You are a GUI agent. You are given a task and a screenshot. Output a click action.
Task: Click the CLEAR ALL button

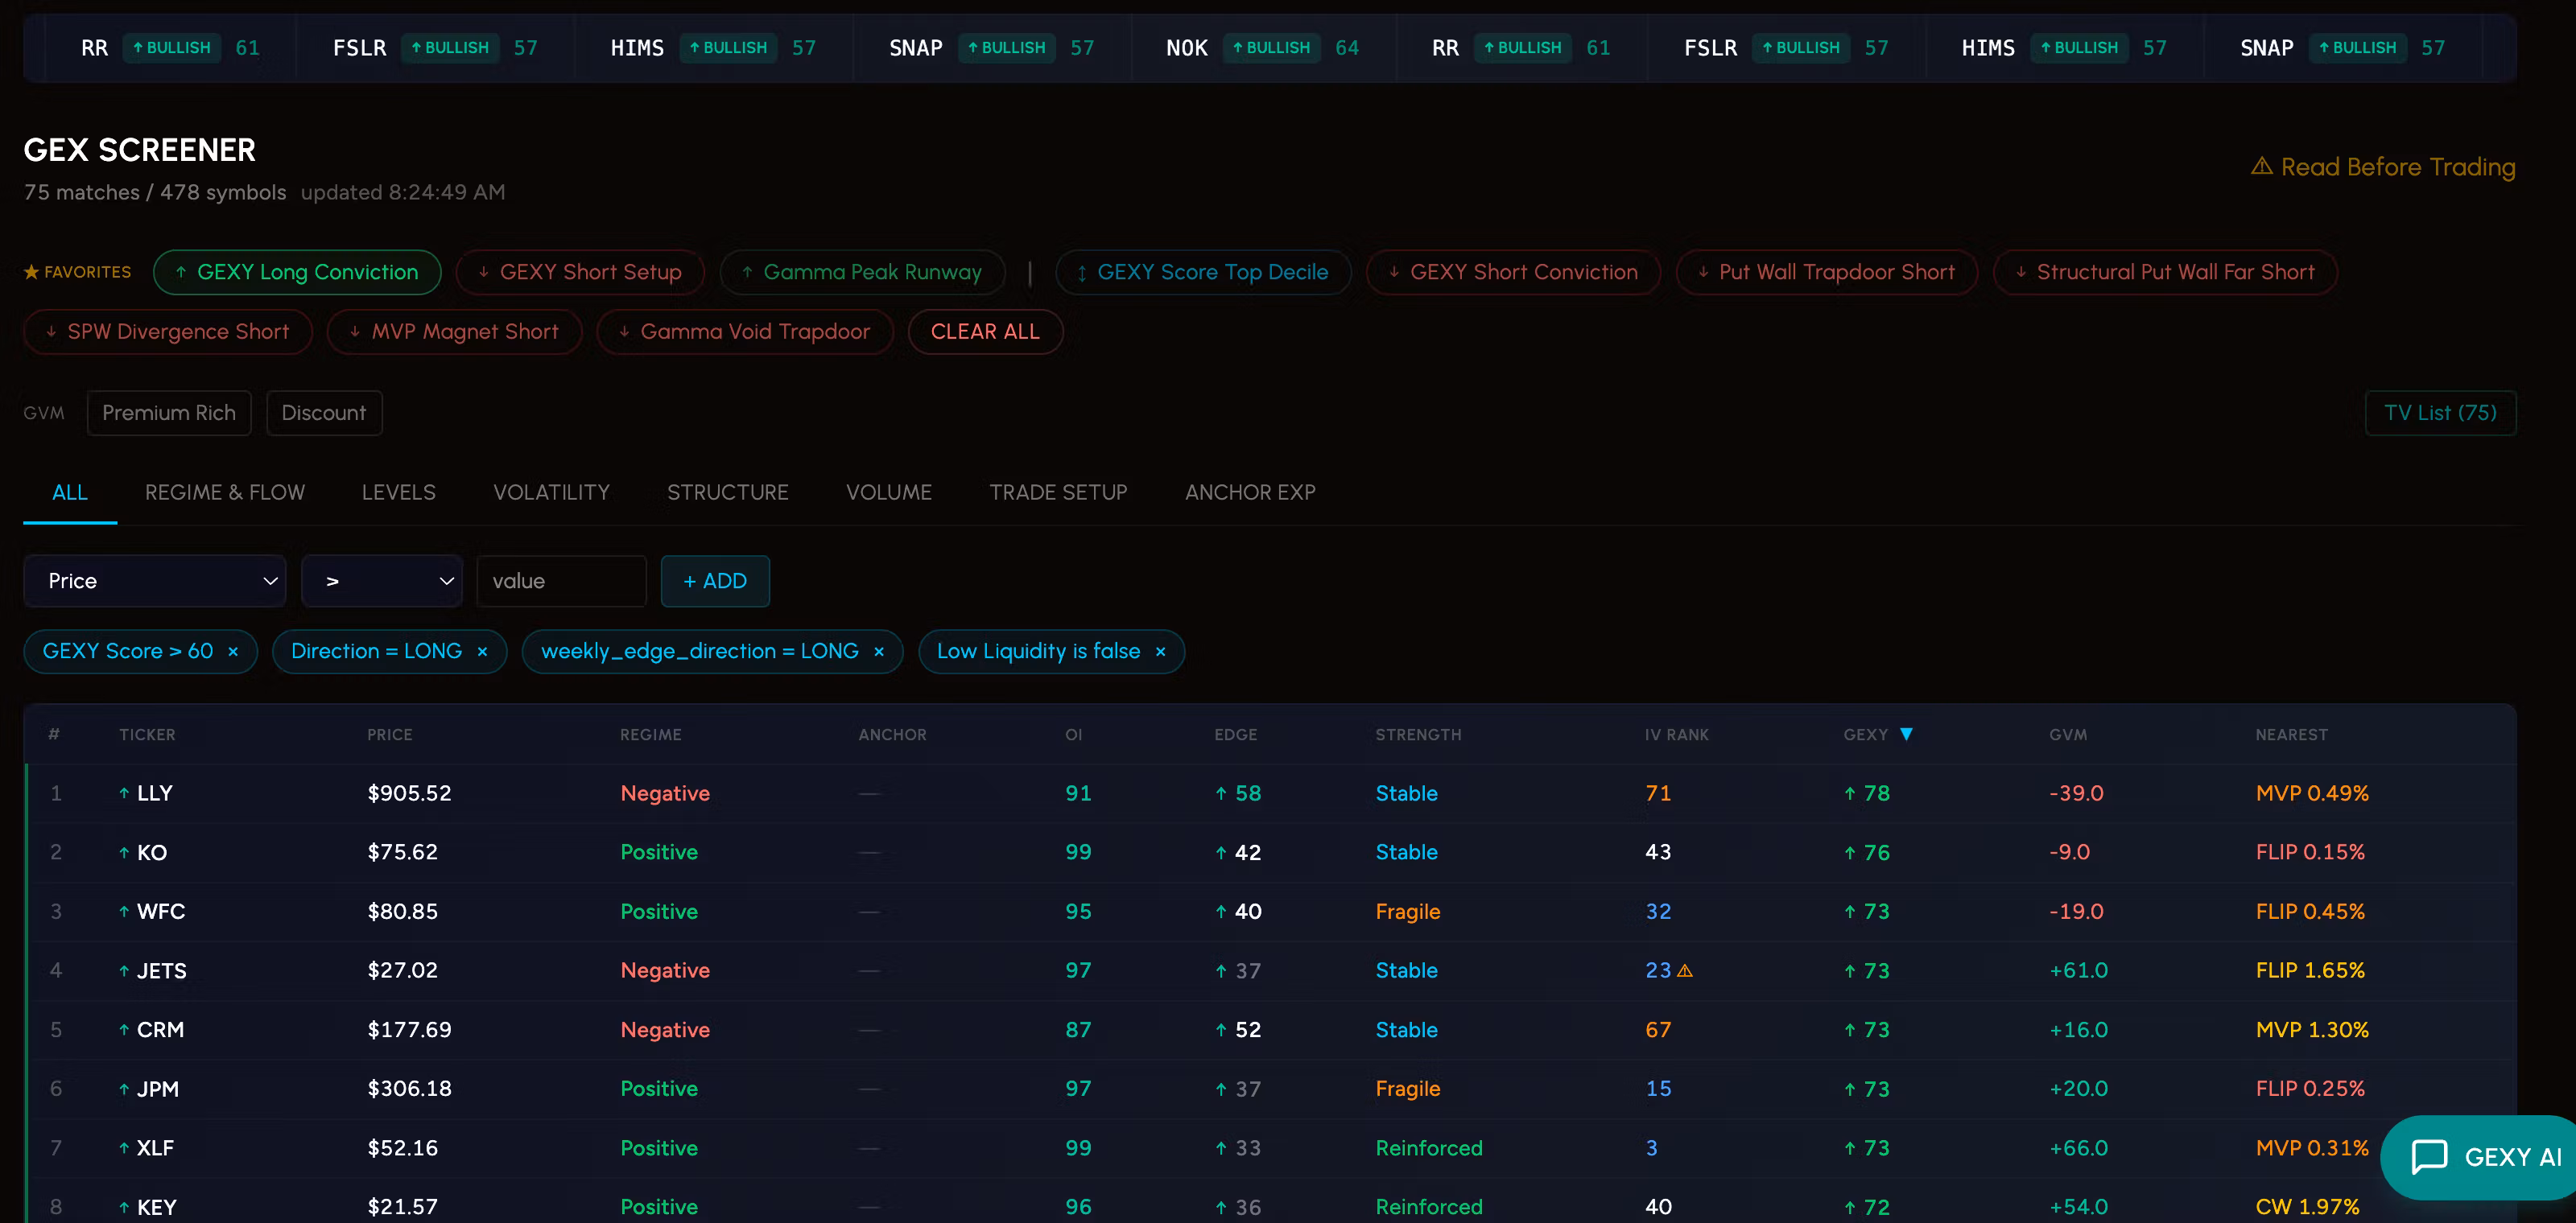click(985, 331)
